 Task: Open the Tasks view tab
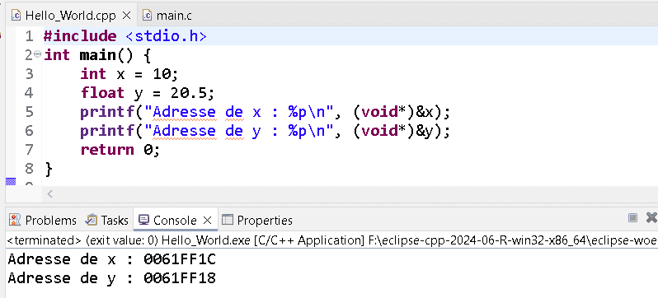point(106,220)
